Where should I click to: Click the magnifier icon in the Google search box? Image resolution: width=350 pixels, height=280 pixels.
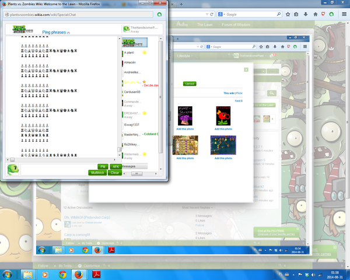pyautogui.click(x=279, y=14)
